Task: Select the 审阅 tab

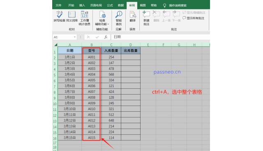Action: tap(132, 5)
